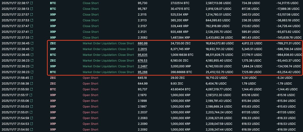Click BTC ticker in the 95,730 row
The height and width of the screenshot is (132, 303).
[x=53, y=3]
